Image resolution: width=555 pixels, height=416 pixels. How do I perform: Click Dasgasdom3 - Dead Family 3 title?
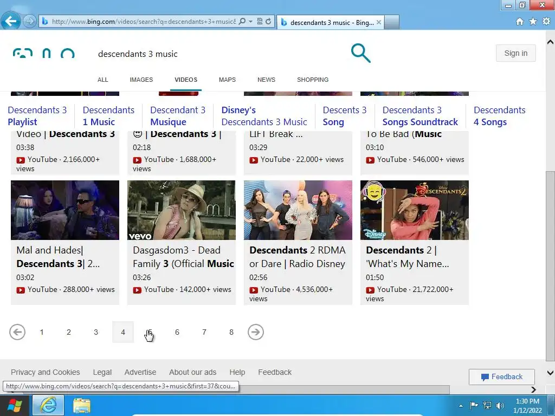pyautogui.click(x=183, y=257)
